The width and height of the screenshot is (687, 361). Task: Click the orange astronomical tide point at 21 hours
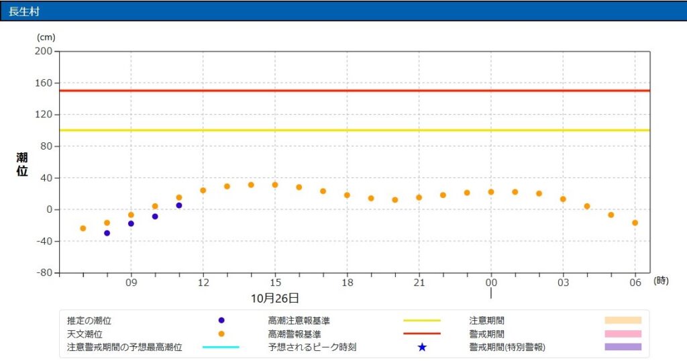pos(419,197)
